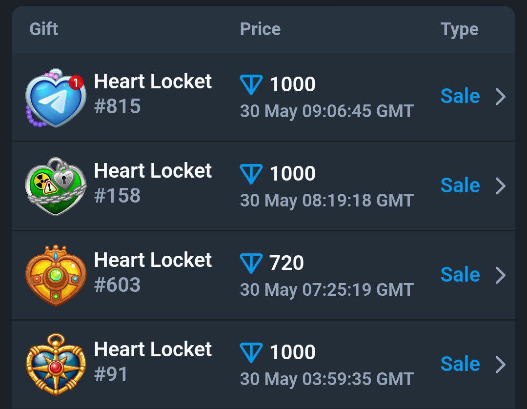
Task: Click the TON icon in the #91 row
Action: (x=251, y=352)
